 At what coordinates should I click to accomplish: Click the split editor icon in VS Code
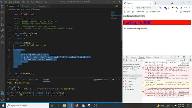[117, 6]
